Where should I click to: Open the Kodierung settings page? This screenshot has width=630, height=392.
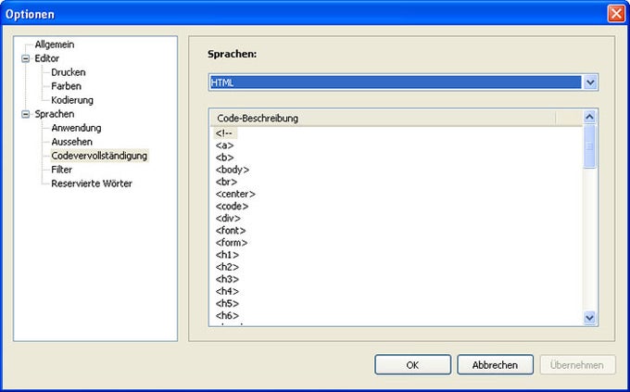coord(72,100)
